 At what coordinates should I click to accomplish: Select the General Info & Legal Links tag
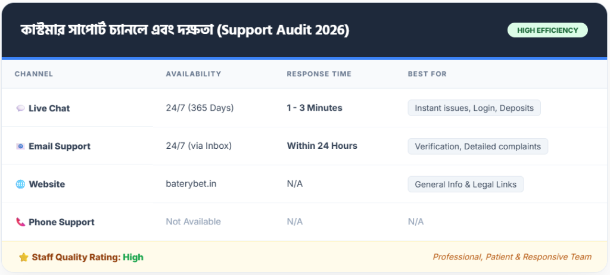click(465, 185)
